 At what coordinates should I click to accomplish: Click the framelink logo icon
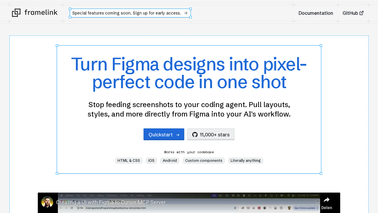pos(16,12)
